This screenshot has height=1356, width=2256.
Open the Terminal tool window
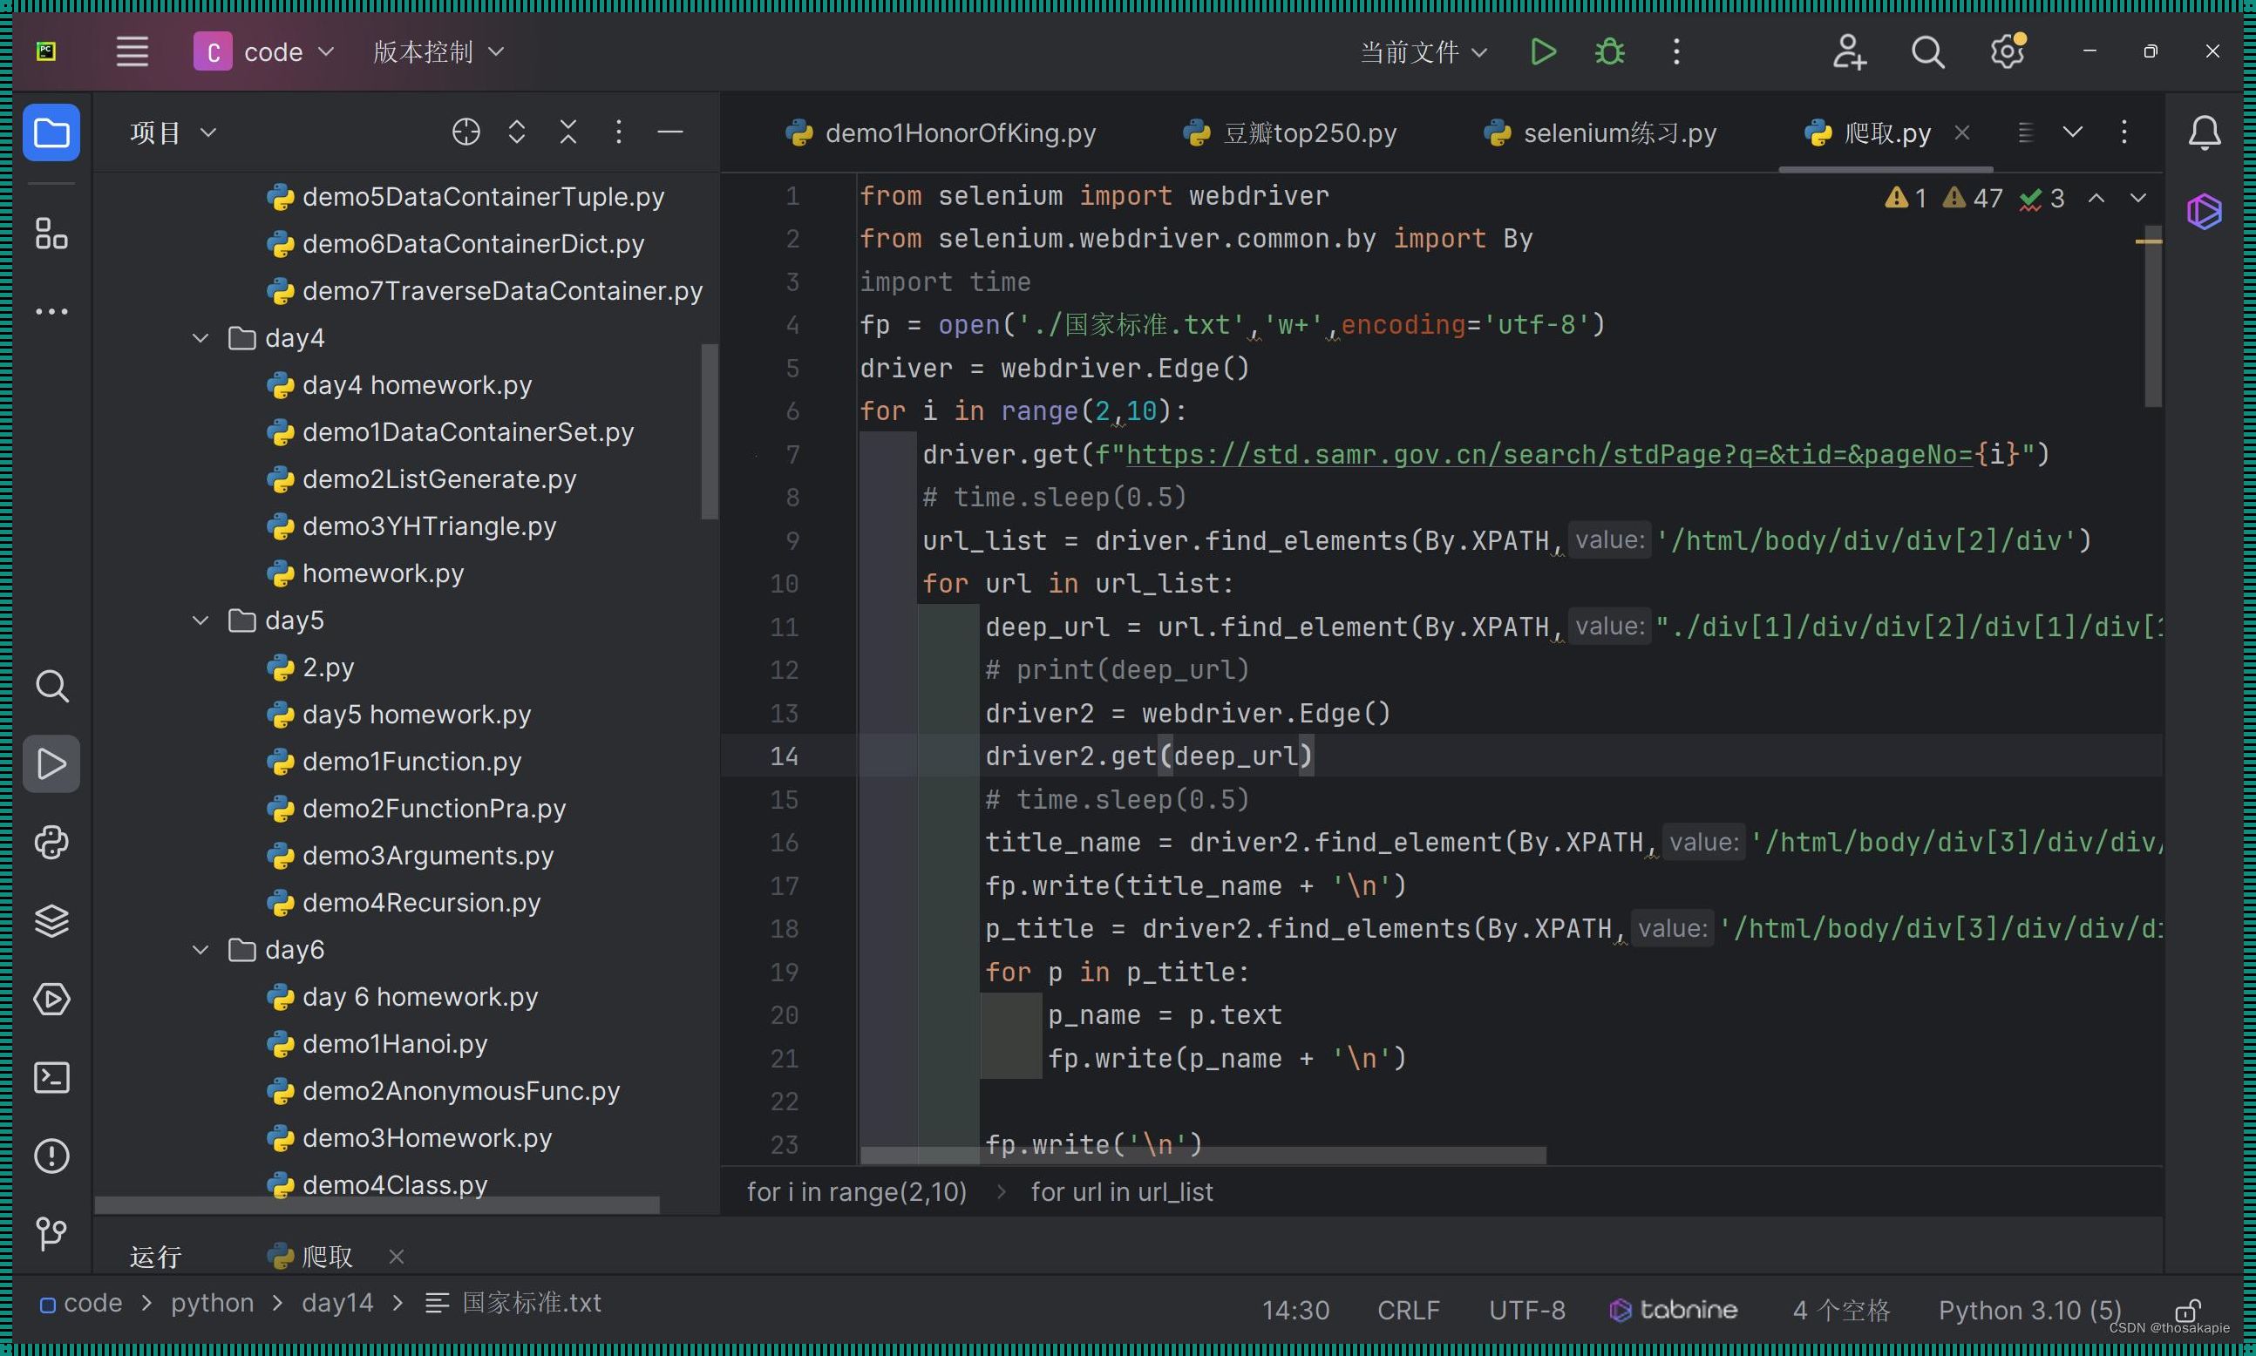coord(51,1077)
